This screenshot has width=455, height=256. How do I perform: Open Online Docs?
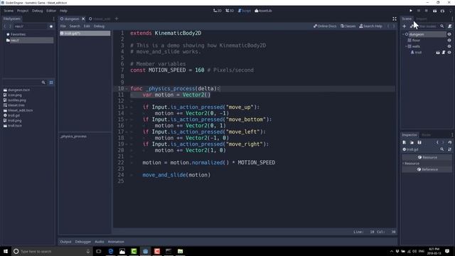(325, 26)
